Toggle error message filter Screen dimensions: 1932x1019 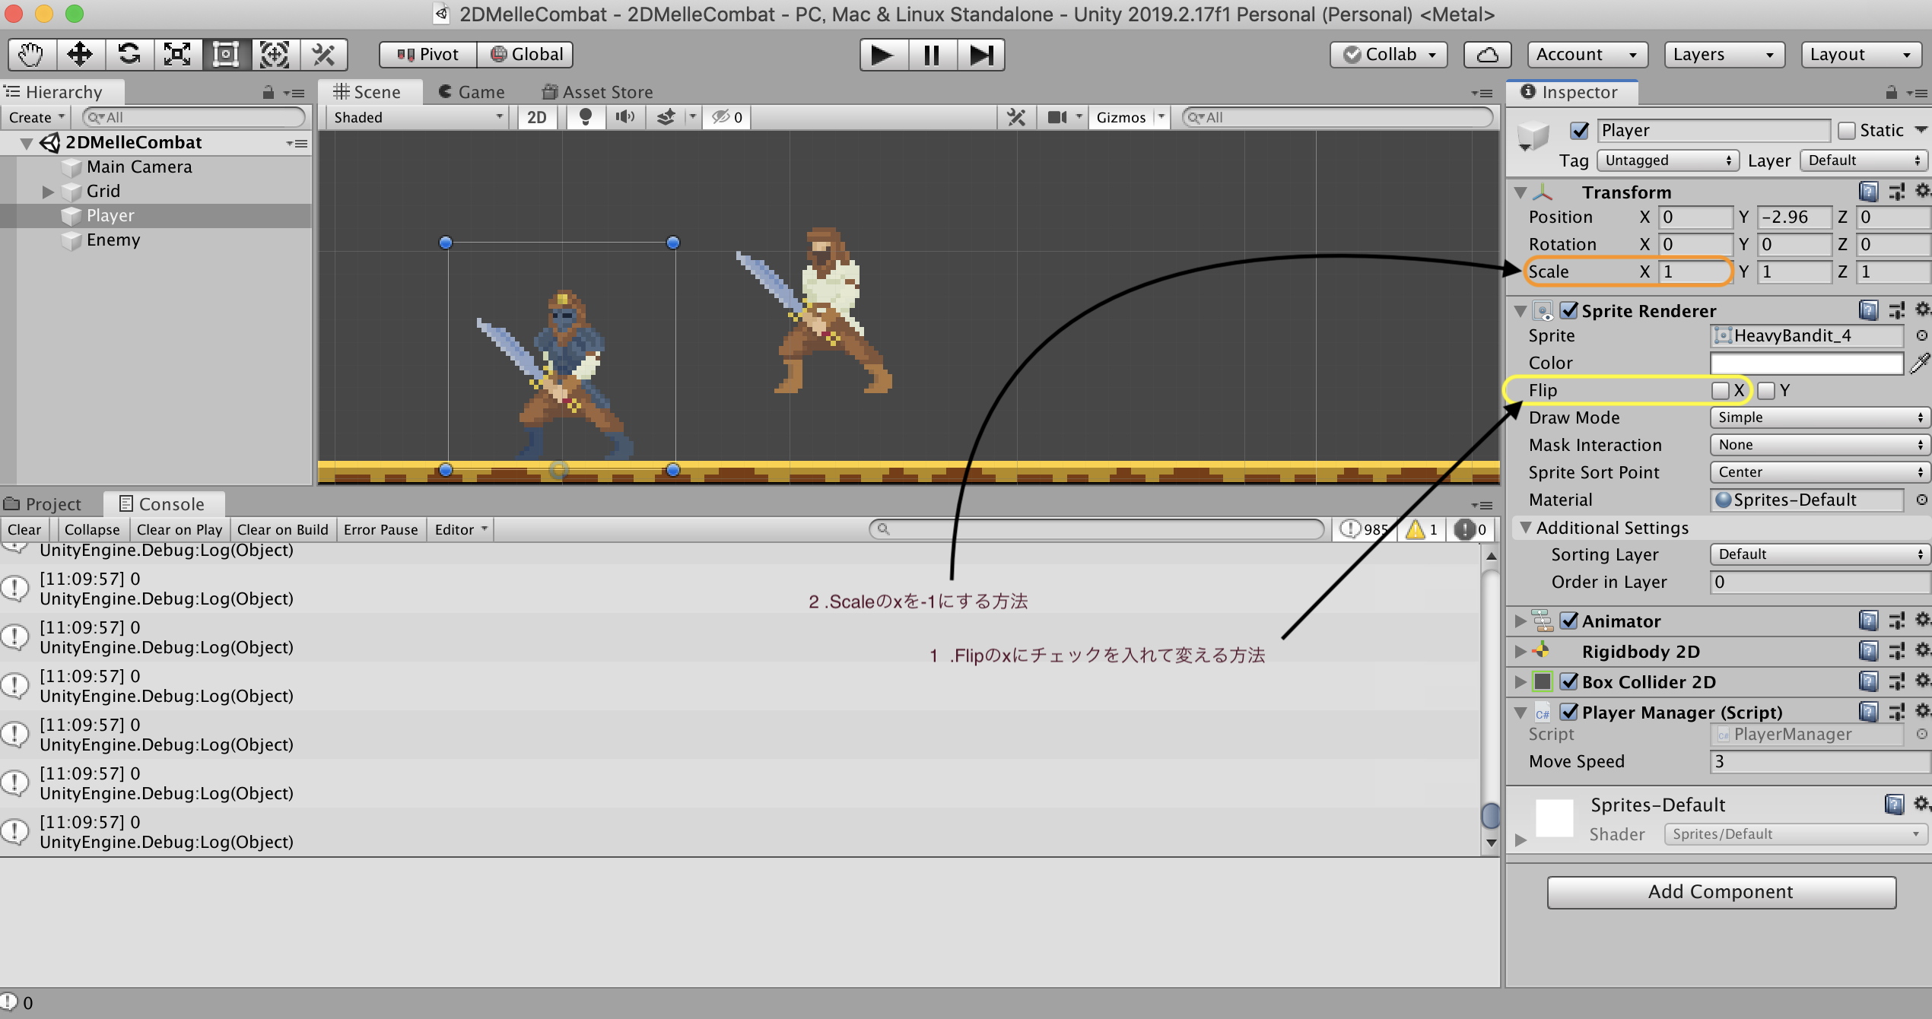click(1470, 529)
